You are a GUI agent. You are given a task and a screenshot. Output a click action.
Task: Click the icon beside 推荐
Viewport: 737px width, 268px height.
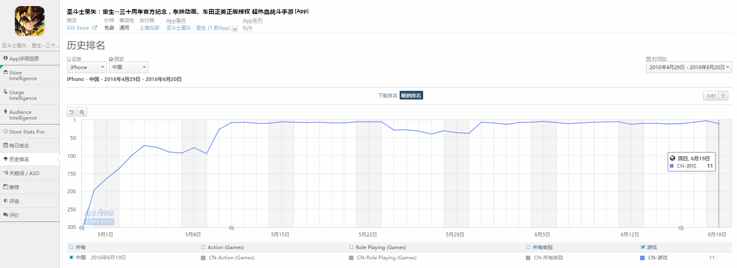click(6, 187)
